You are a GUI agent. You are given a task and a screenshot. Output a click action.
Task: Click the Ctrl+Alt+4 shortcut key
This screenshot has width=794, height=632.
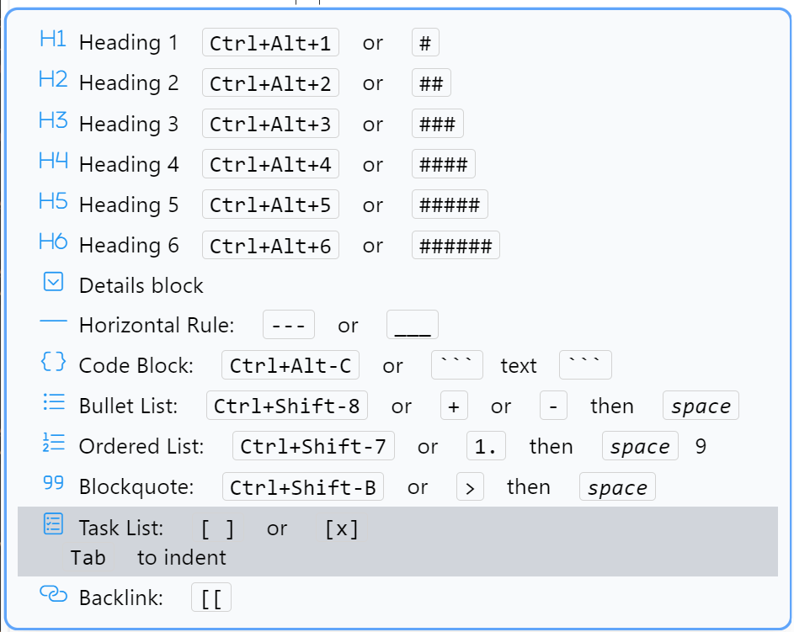[270, 164]
